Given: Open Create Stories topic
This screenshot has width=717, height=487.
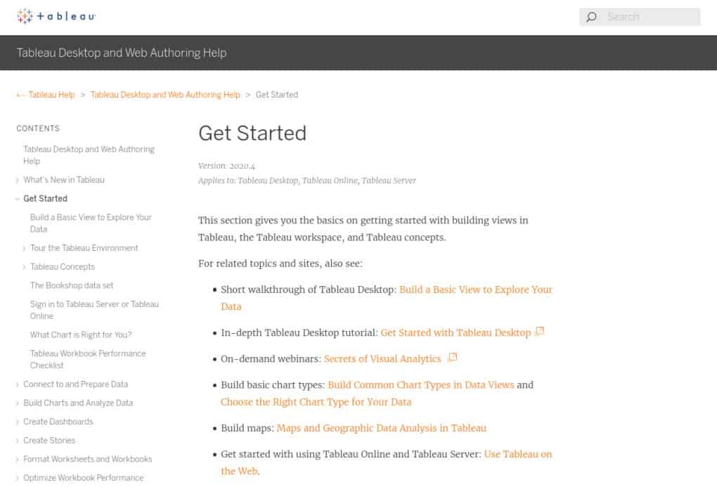Looking at the screenshot, I should click(x=49, y=441).
